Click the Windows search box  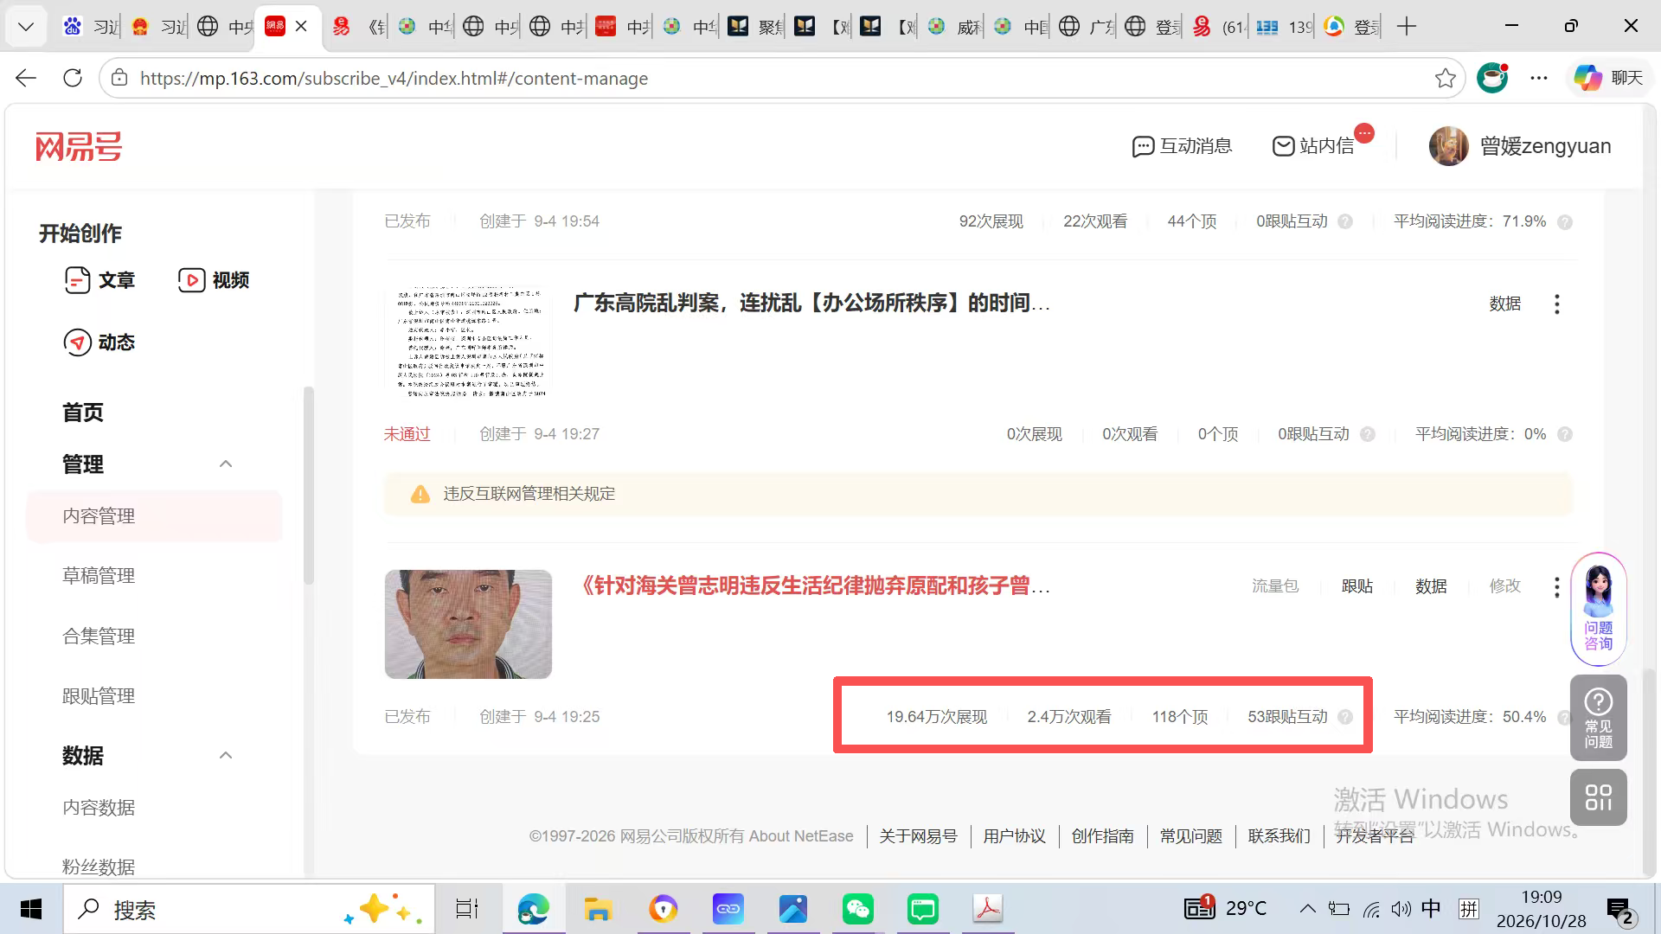click(249, 909)
